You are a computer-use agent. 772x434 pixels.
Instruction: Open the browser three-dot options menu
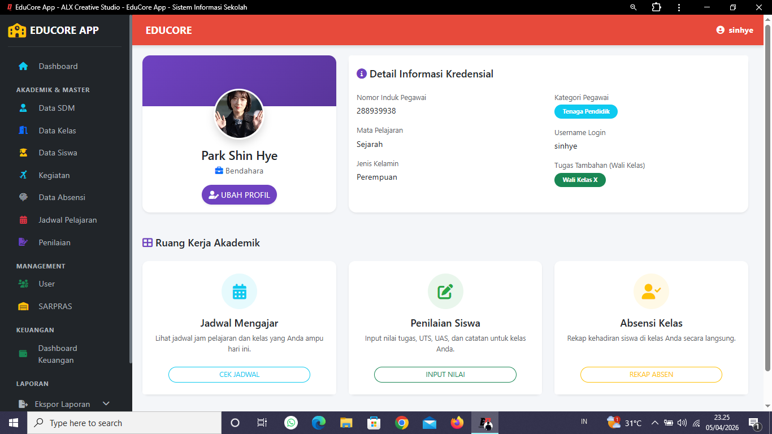tap(679, 7)
